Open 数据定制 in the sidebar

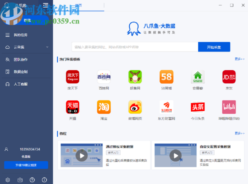[21, 72]
